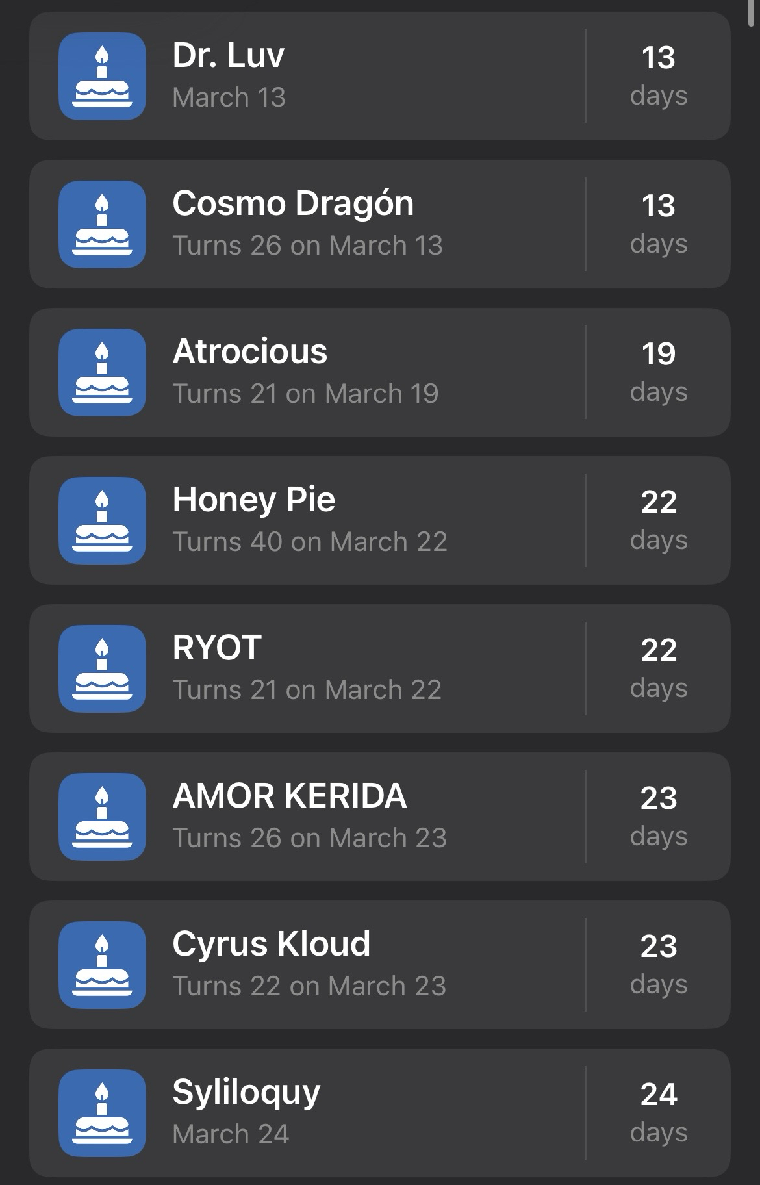Tap the birthday cake icon beside Dr. Luv
This screenshot has width=760, height=1185.
[x=102, y=76]
